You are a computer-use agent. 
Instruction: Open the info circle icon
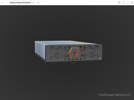(x=132, y=3)
